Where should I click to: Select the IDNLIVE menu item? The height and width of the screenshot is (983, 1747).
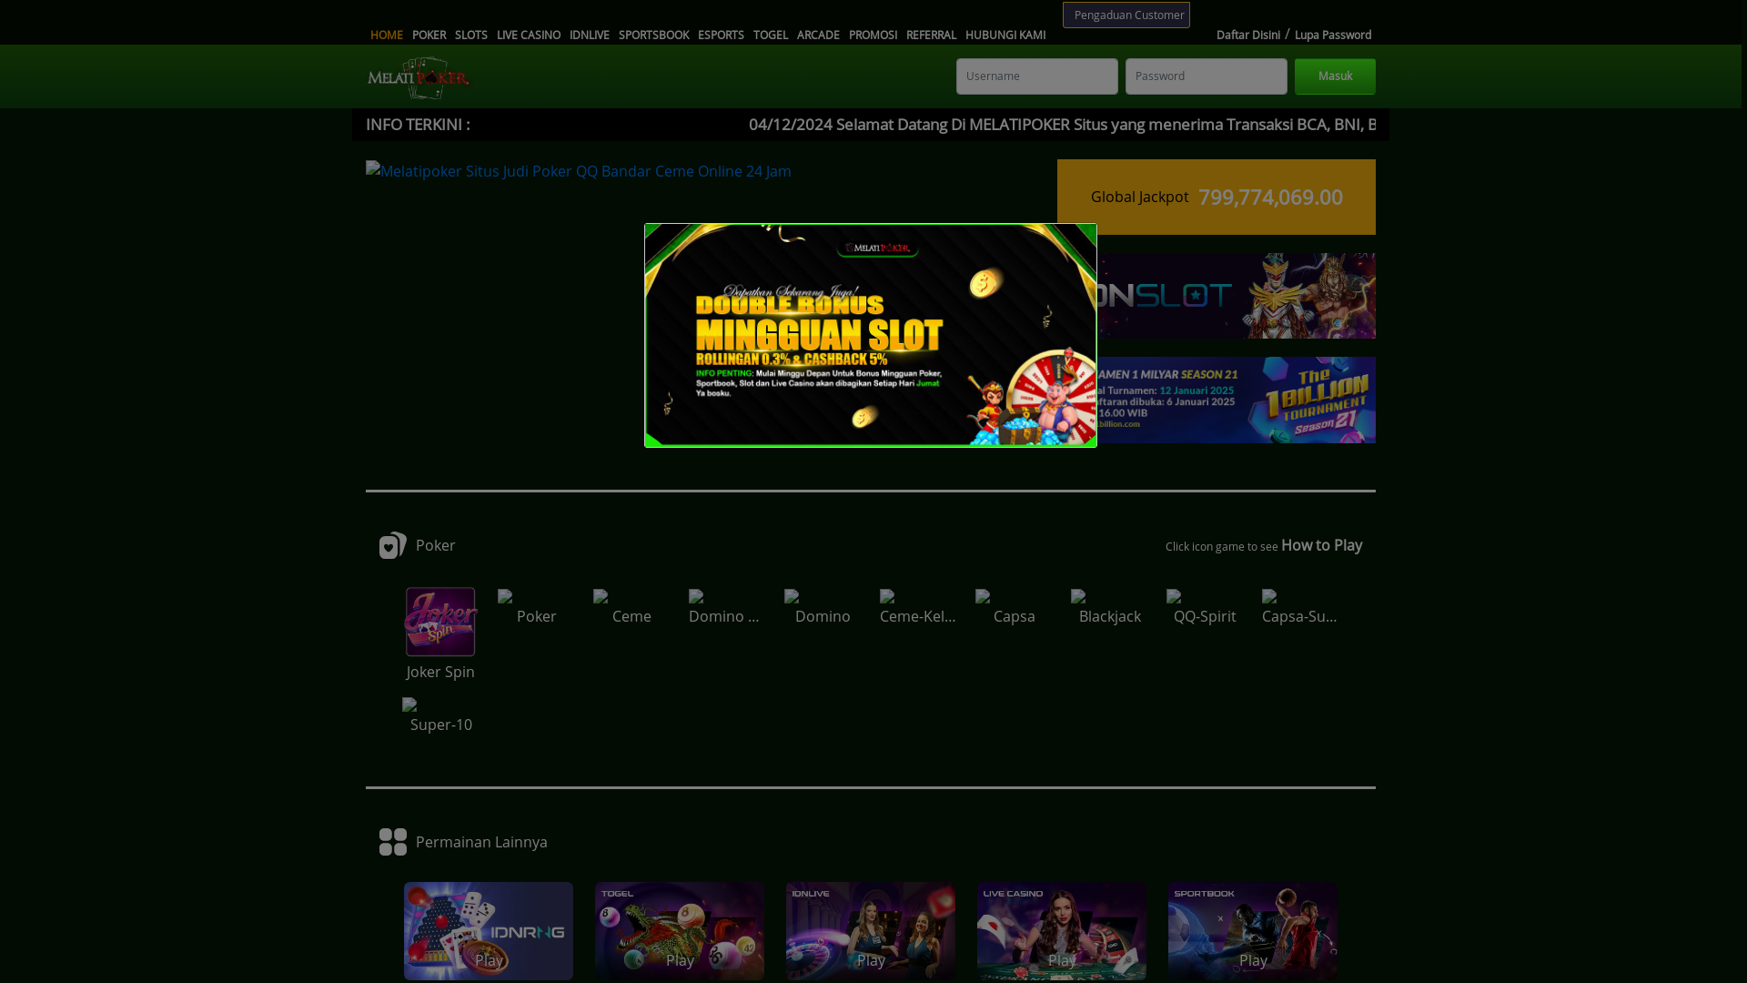click(589, 35)
